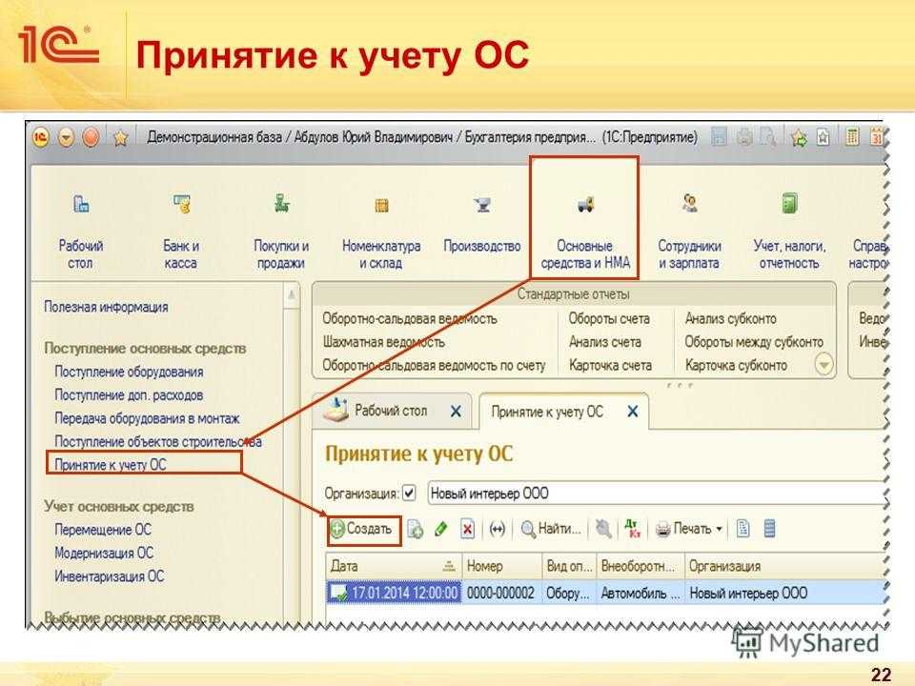The height and width of the screenshot is (686, 915).
Task: Click the print icon in title bar
Action: tap(744, 137)
